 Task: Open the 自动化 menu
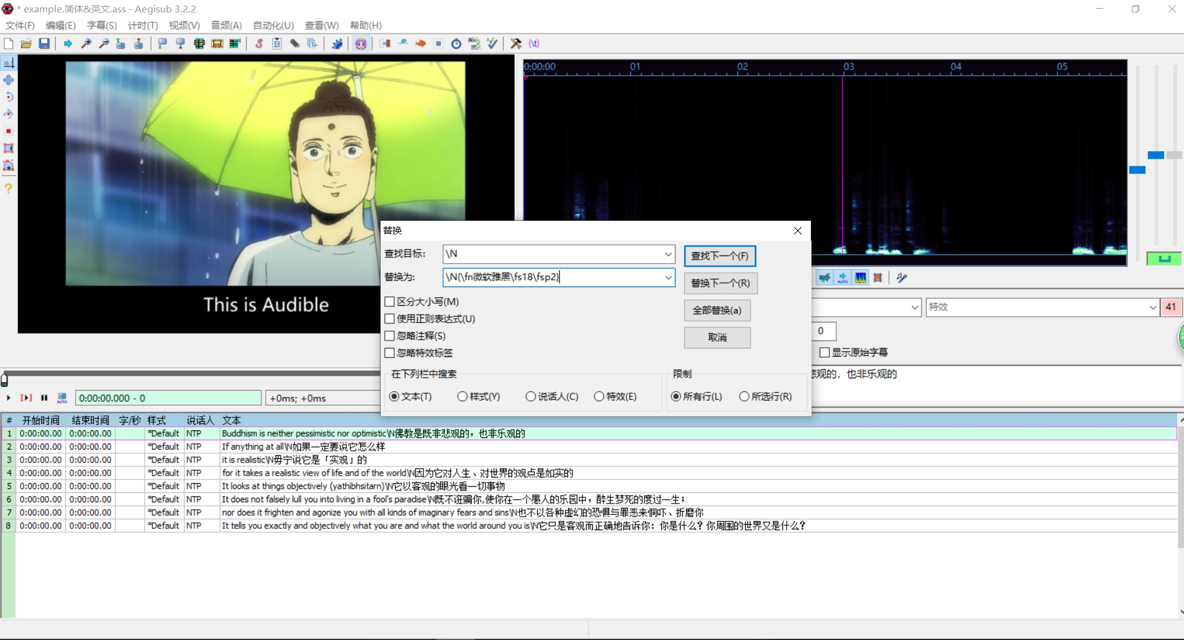coord(273,25)
